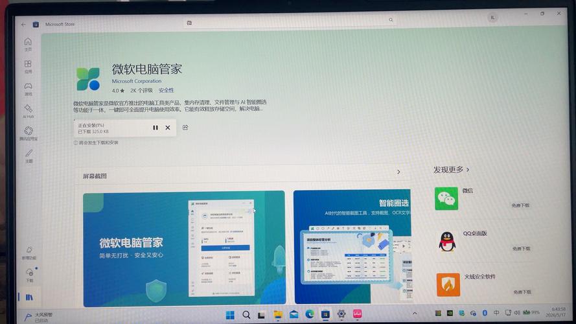
Task: Open the 微信 WeChat app icon
Action: [x=446, y=199]
